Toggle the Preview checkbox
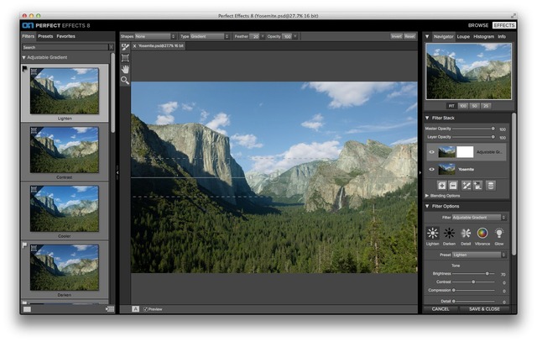 tap(145, 309)
